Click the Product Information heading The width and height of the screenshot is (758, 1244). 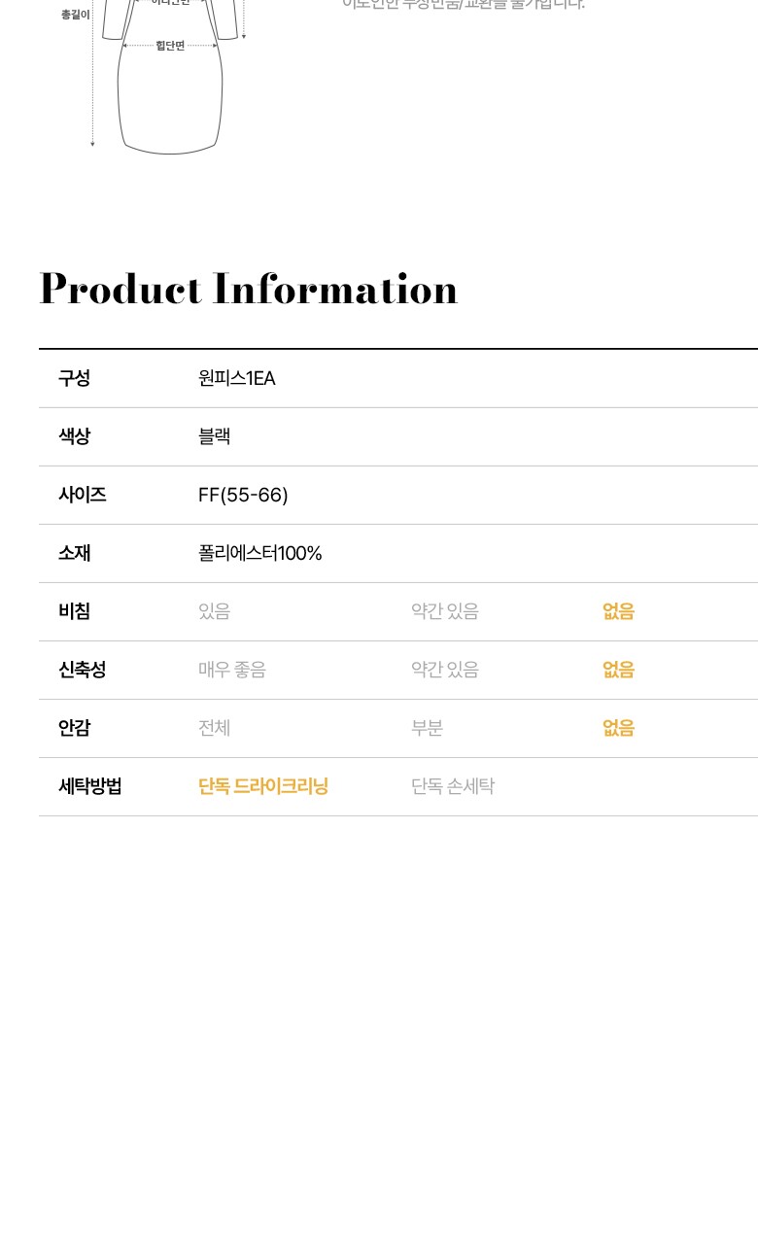[249, 290]
